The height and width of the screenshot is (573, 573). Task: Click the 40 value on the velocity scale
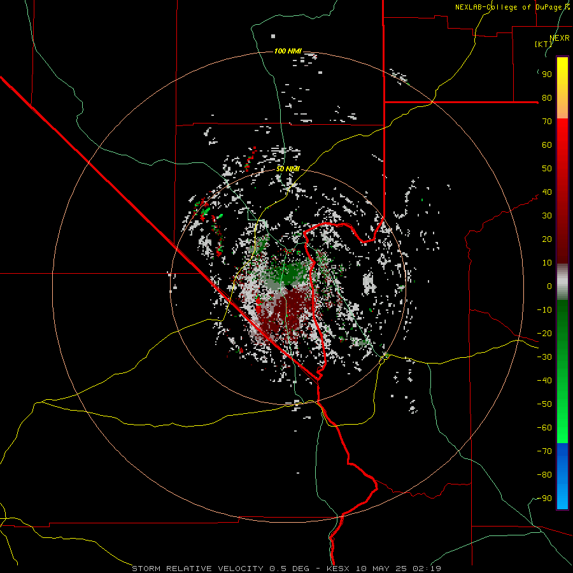click(547, 192)
